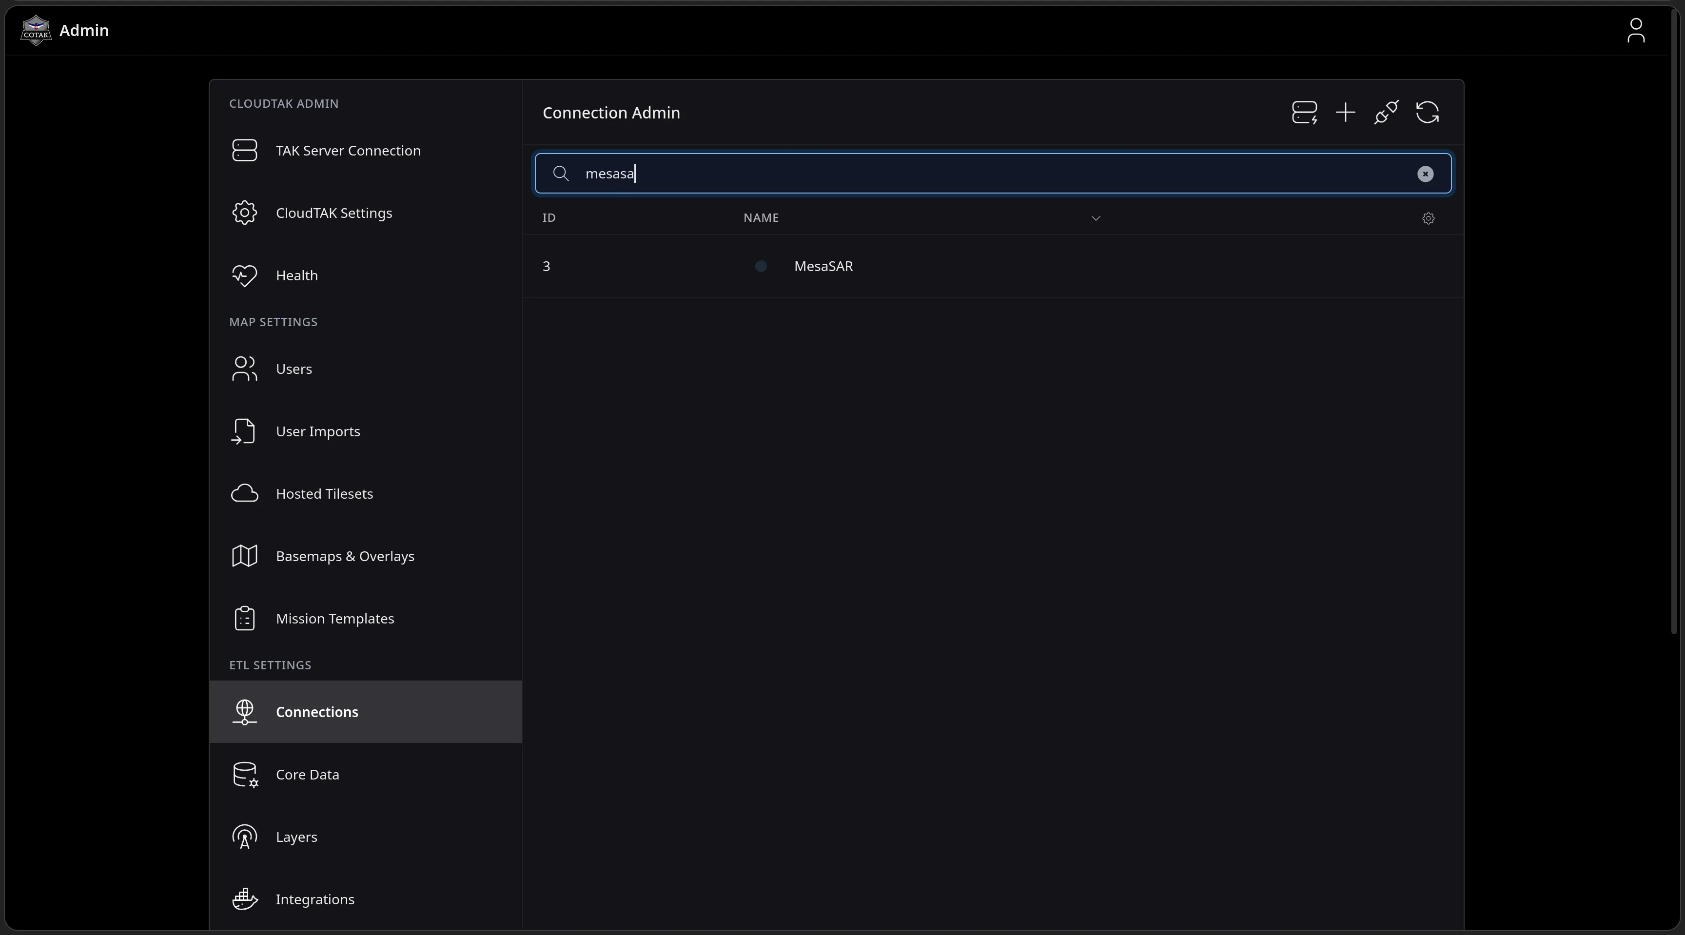Refresh the connection list
The width and height of the screenshot is (1685, 935).
click(1427, 113)
